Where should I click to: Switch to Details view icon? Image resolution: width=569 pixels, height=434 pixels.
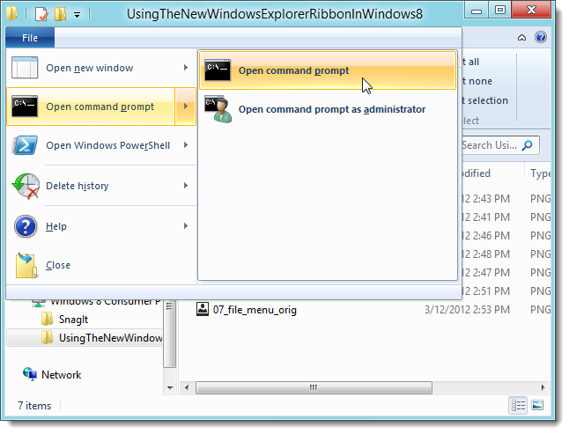pyautogui.click(x=518, y=405)
